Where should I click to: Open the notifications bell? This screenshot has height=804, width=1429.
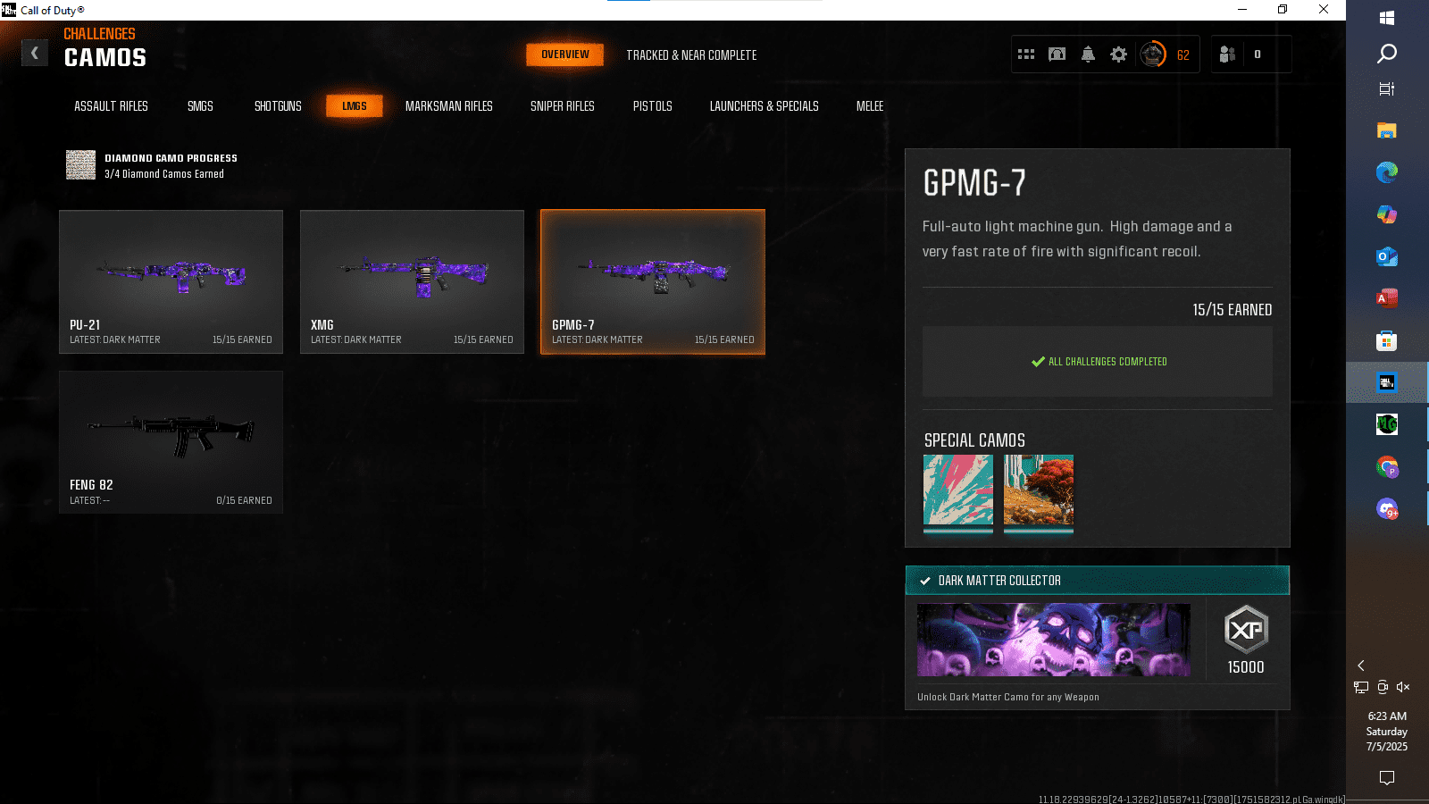1088,54
